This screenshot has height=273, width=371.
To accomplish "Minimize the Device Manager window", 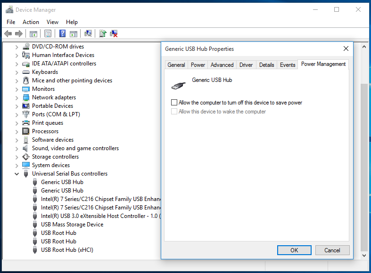I will [315, 9].
